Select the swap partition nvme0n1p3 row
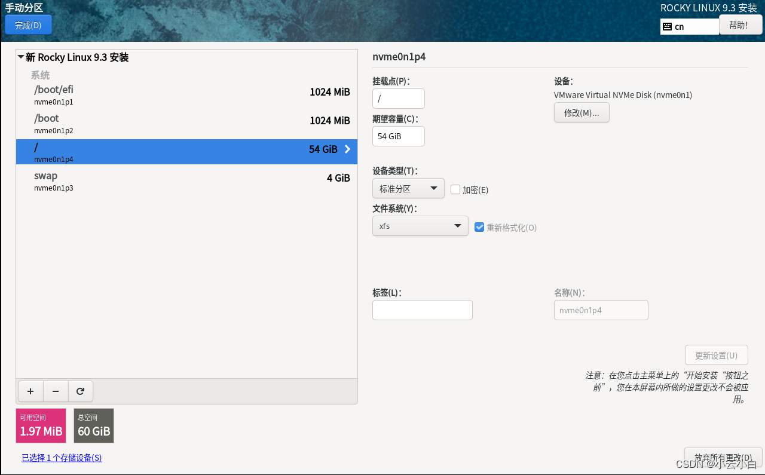The height and width of the screenshot is (475, 765). pyautogui.click(x=186, y=180)
